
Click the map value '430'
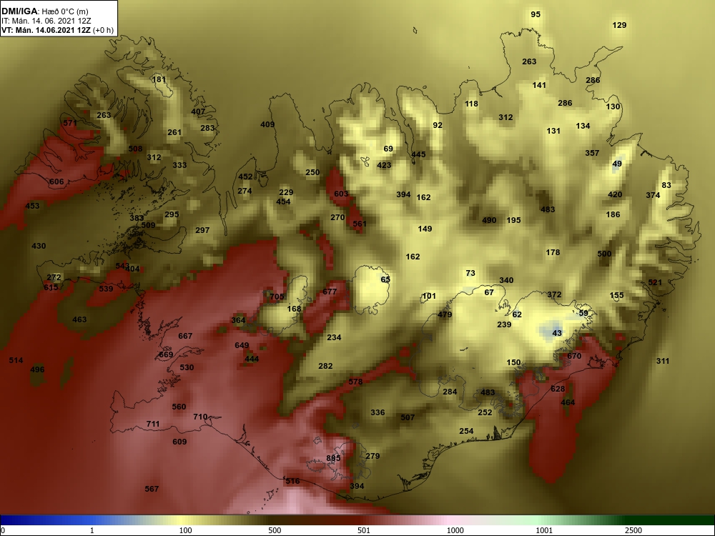point(39,246)
